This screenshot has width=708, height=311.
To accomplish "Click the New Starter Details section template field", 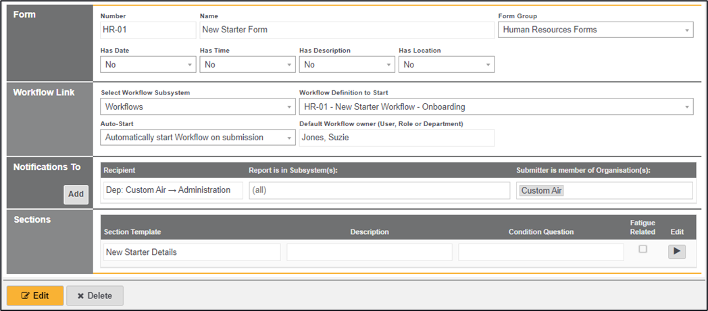I will [191, 252].
